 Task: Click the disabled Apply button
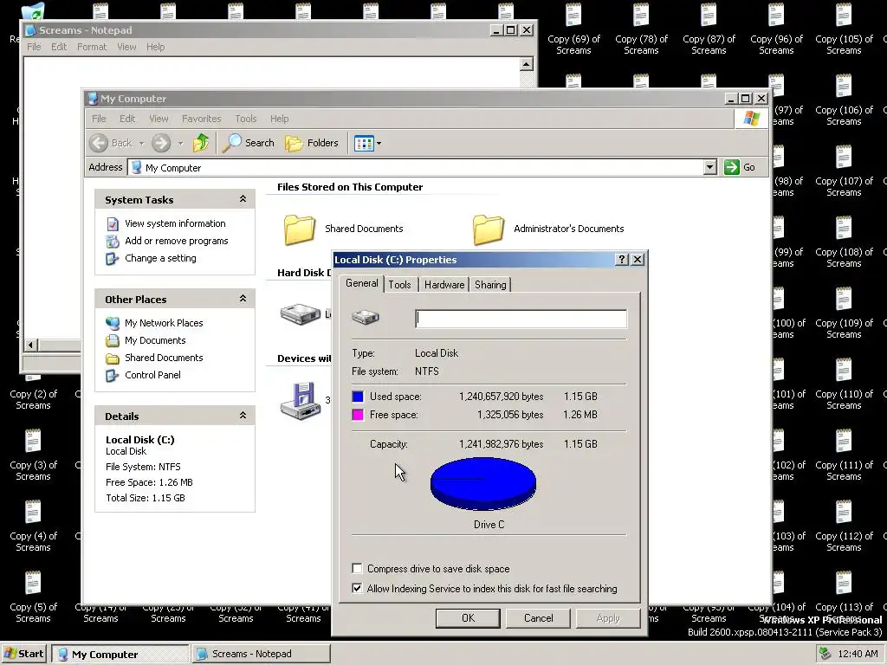click(608, 618)
